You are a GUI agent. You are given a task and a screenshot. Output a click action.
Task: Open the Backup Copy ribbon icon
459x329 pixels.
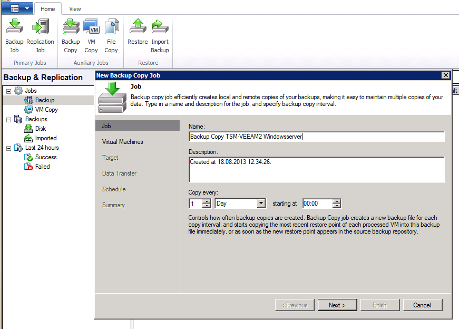pos(71,26)
